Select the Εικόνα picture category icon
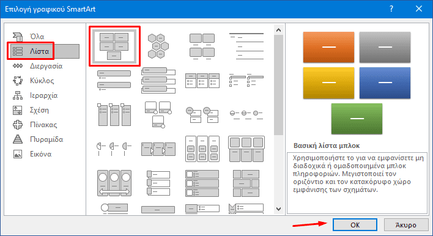433x236 pixels. (18, 154)
